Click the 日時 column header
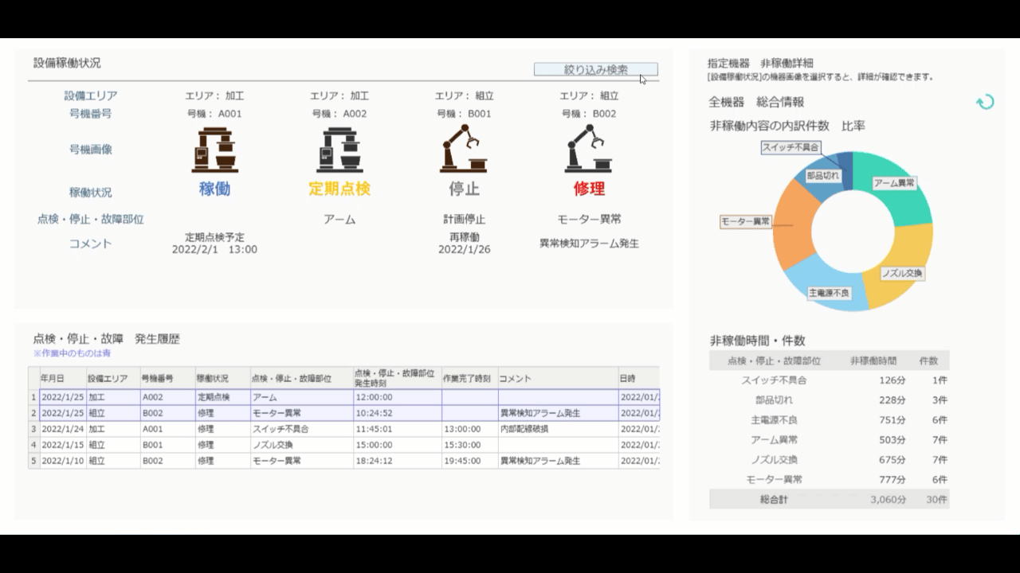The image size is (1020, 573). [638, 378]
